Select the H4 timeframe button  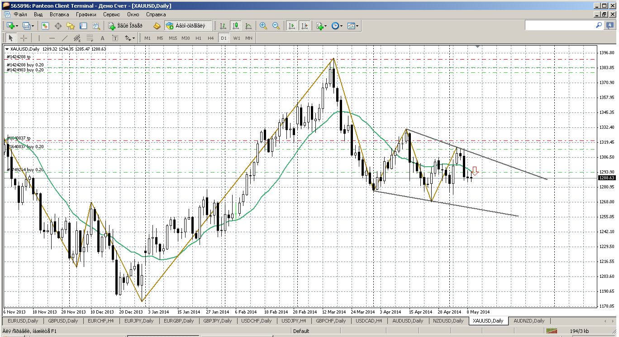click(210, 38)
